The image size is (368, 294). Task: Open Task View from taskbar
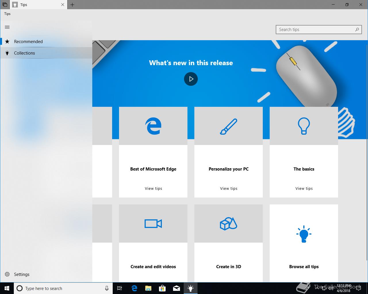click(x=120, y=288)
